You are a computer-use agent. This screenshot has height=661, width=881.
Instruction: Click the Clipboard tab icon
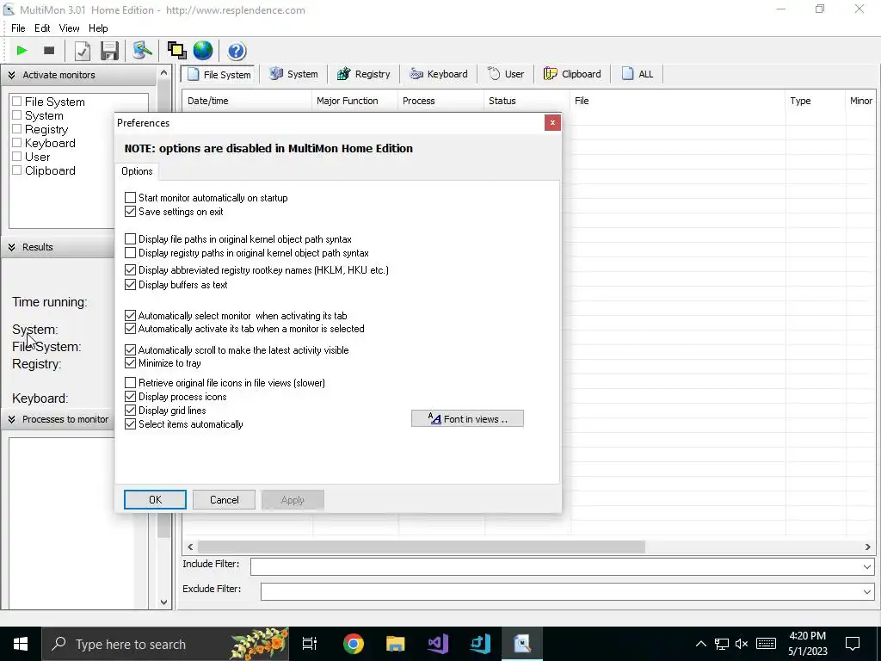(x=550, y=74)
